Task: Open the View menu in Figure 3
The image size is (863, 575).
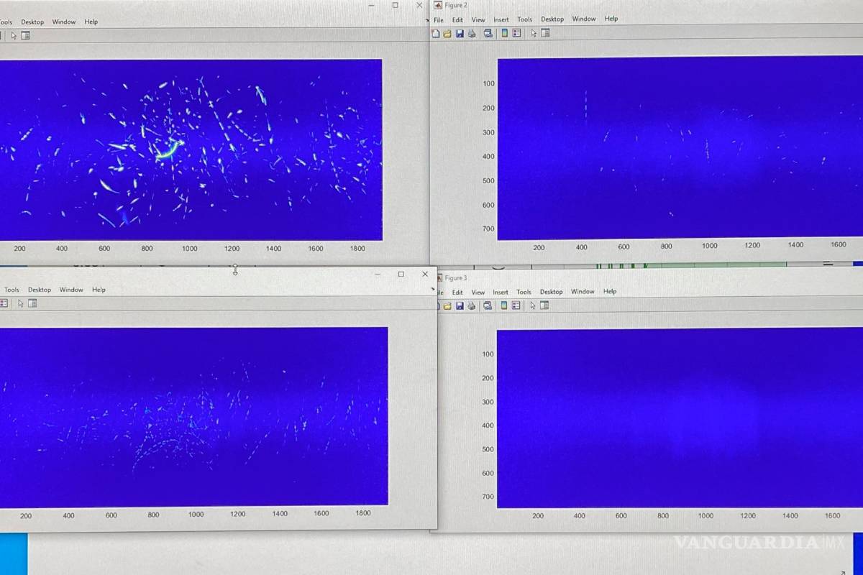Action: point(478,292)
